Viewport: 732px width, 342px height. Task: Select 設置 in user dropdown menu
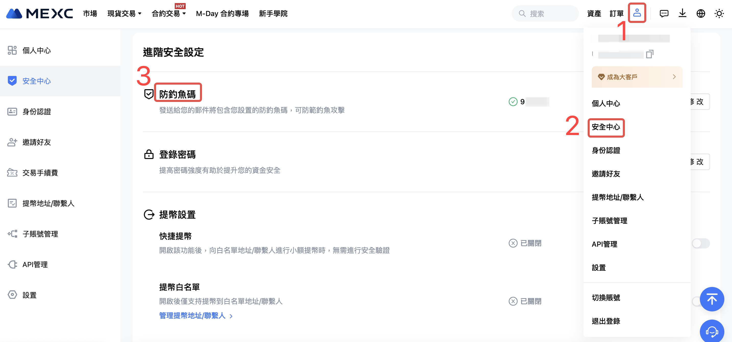coord(599,268)
